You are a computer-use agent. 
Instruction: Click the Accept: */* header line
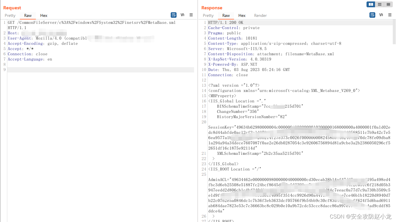[x=20, y=49]
